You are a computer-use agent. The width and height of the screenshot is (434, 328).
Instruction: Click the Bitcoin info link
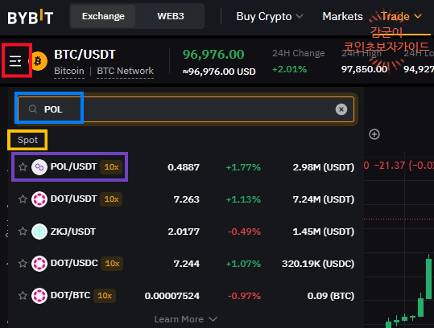(x=69, y=71)
